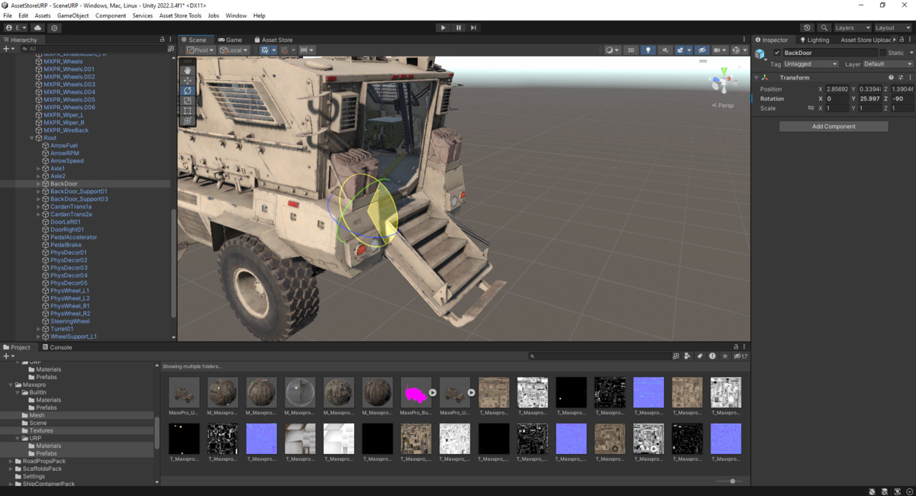Switch to the Asset Store tab
This screenshot has width=916, height=496.
click(x=273, y=40)
